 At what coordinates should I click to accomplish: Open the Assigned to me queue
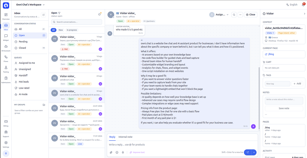(30, 63)
